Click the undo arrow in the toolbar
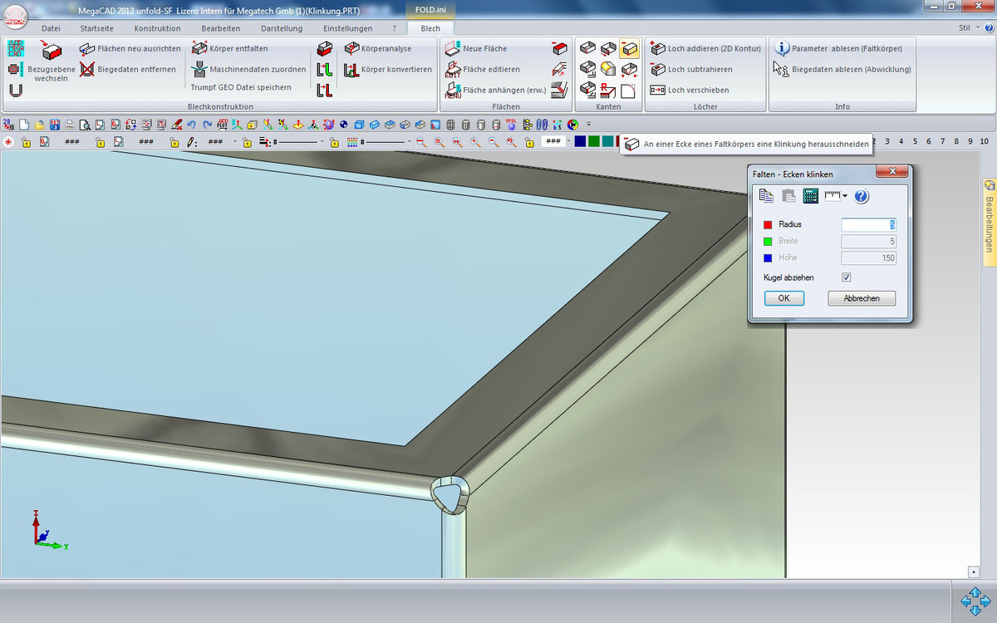 (192, 125)
